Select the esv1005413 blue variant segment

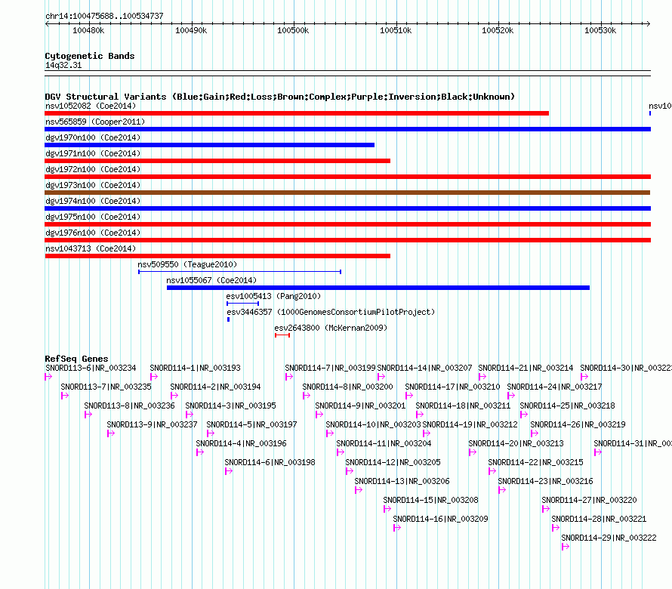(x=242, y=304)
